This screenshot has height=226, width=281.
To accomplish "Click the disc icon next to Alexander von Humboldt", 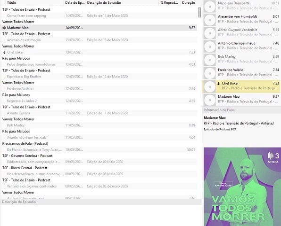I will tap(210, 20).
